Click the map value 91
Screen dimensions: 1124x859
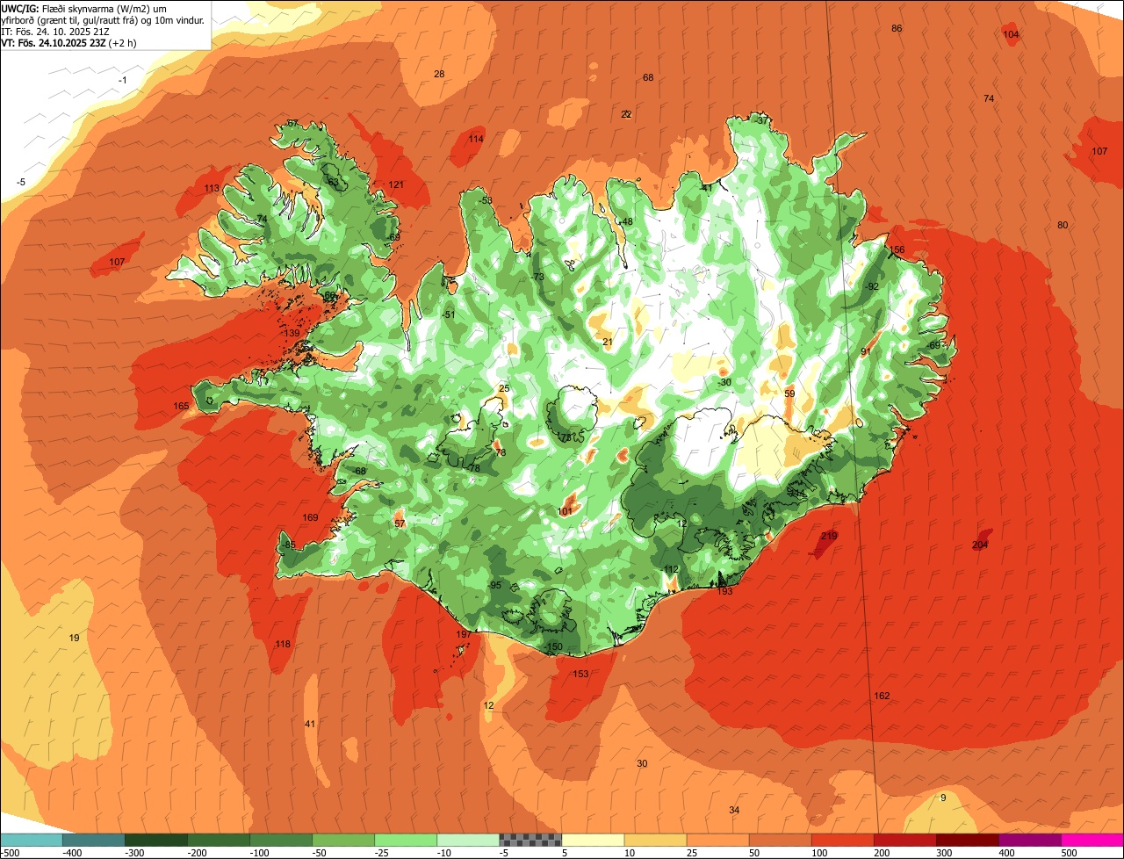[x=865, y=351]
